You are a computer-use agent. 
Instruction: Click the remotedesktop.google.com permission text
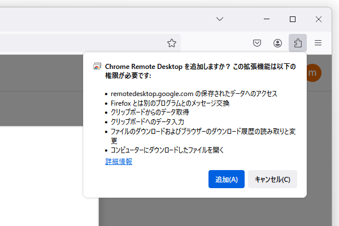[194, 94]
